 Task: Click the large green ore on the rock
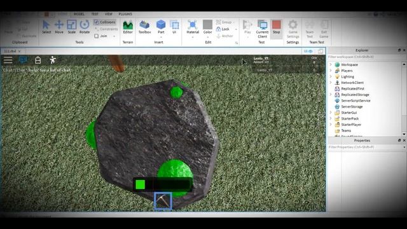176,169
